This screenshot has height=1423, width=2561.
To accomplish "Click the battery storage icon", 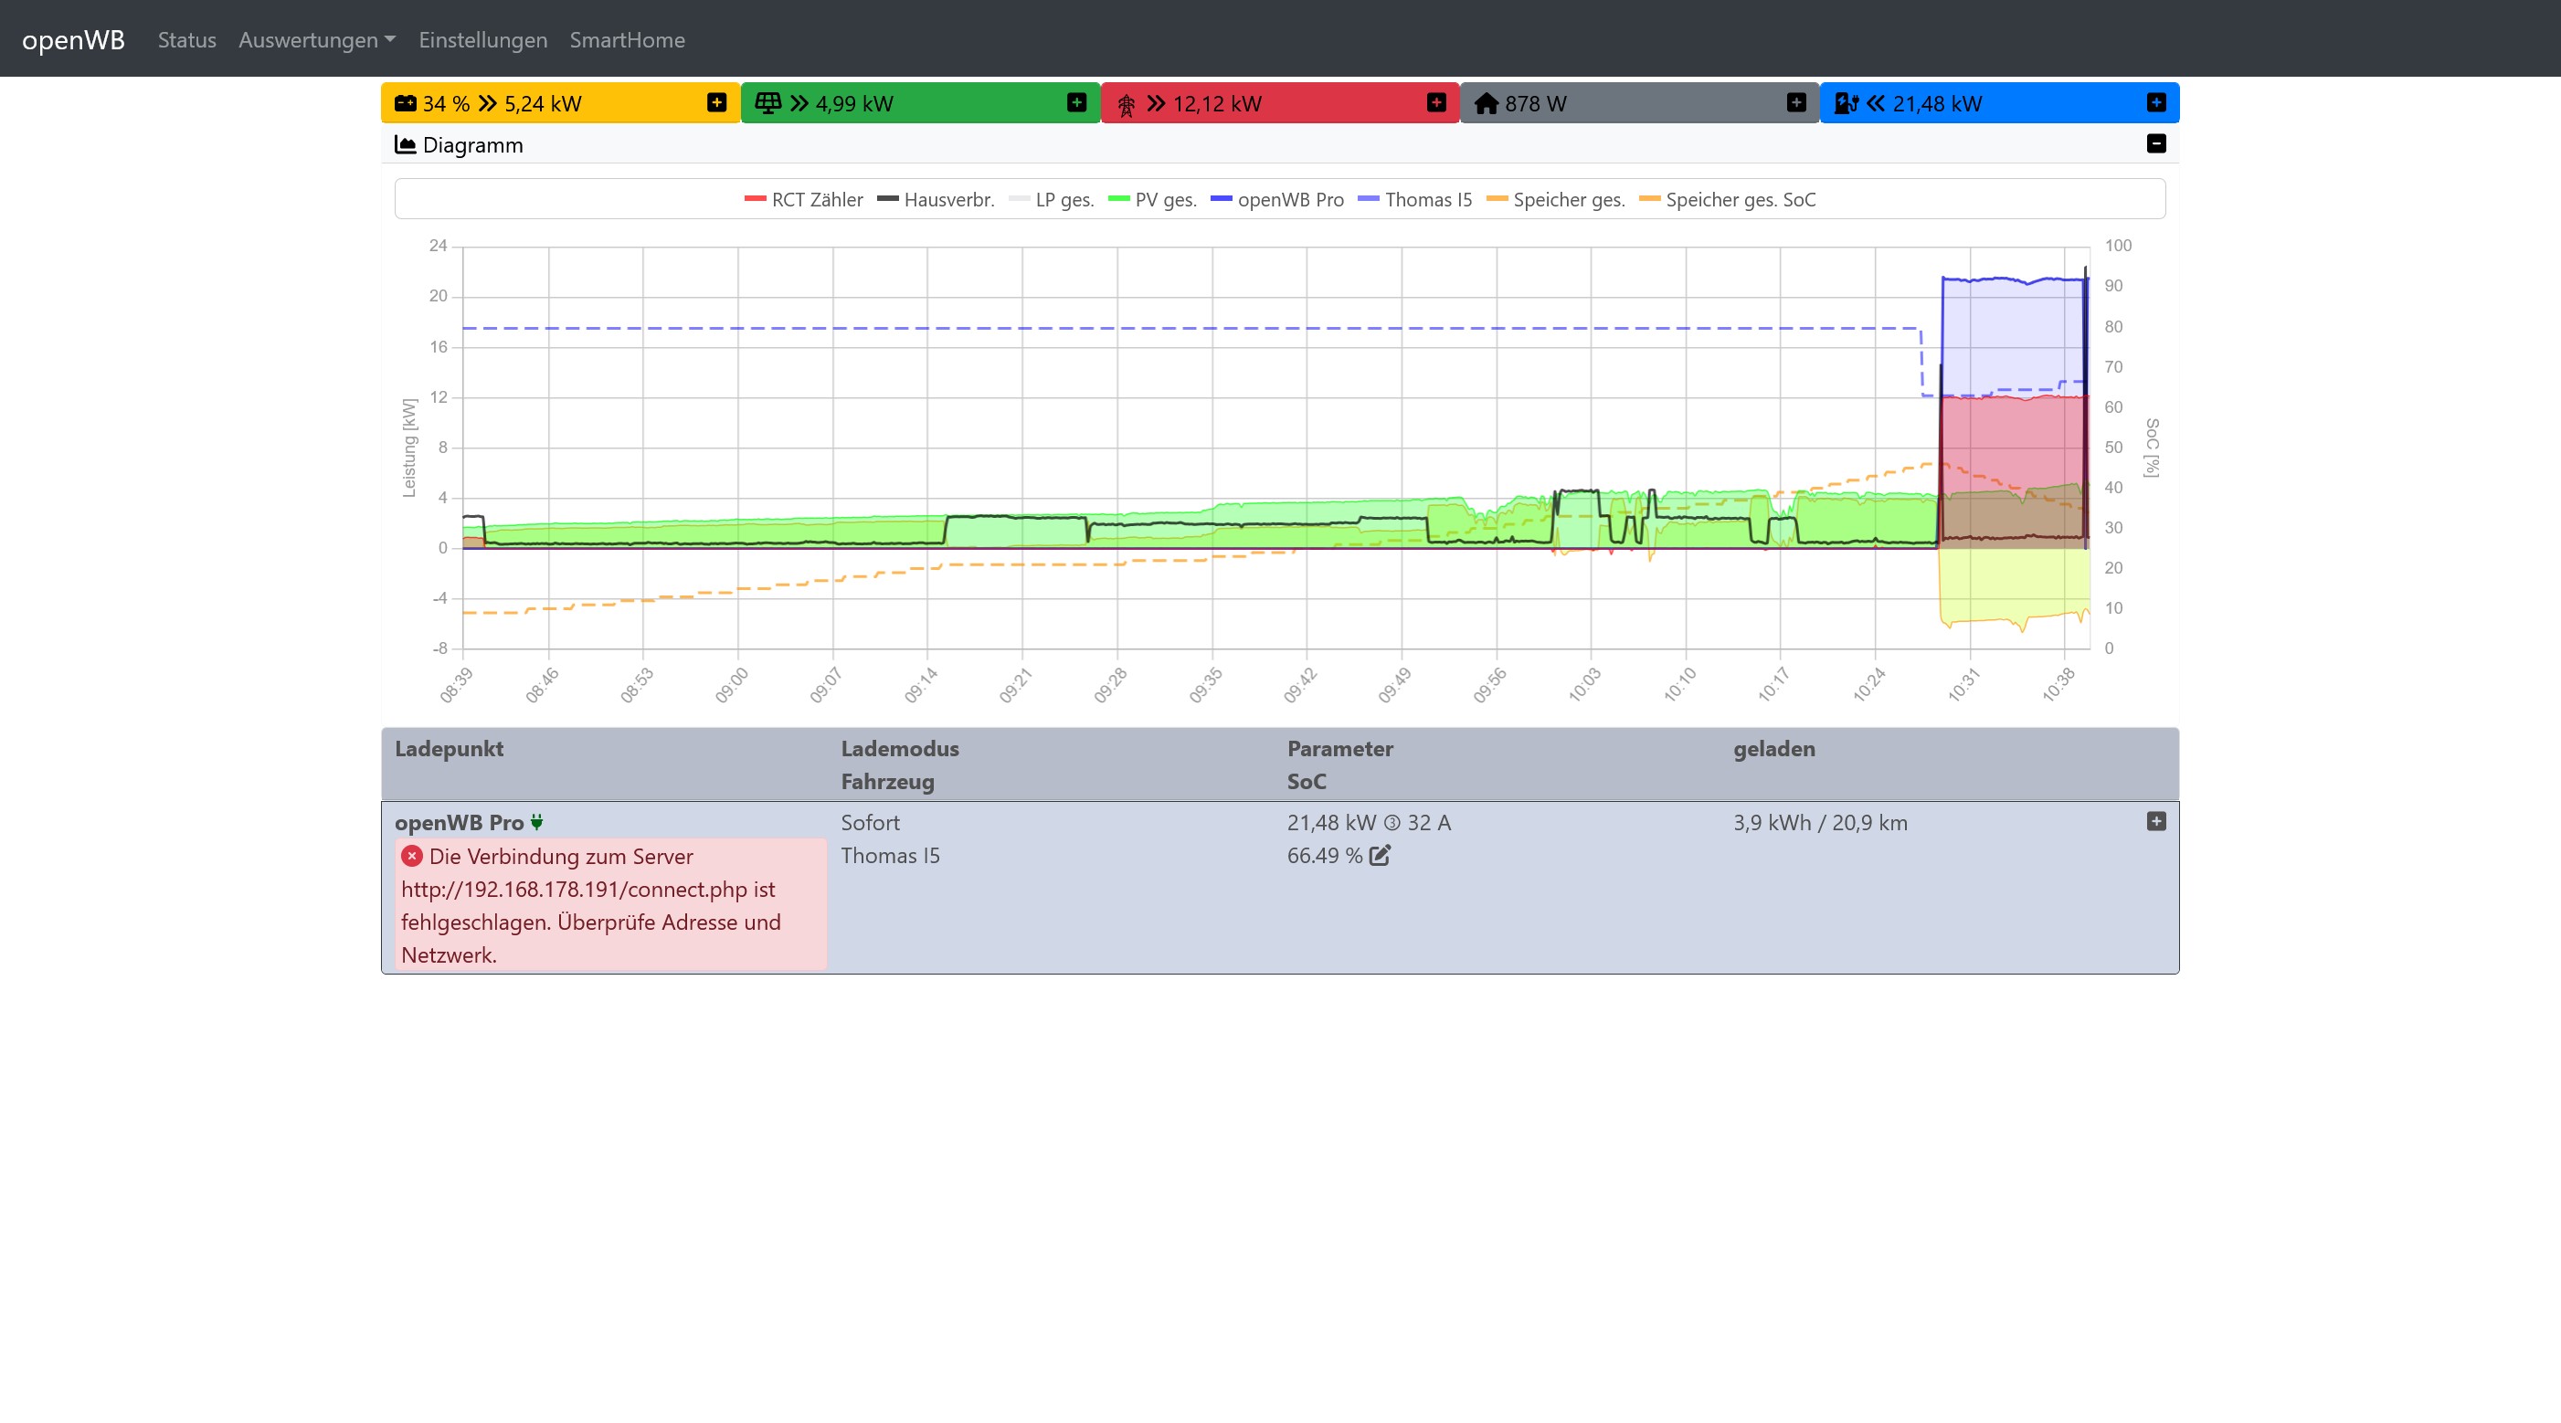I will click(x=405, y=103).
